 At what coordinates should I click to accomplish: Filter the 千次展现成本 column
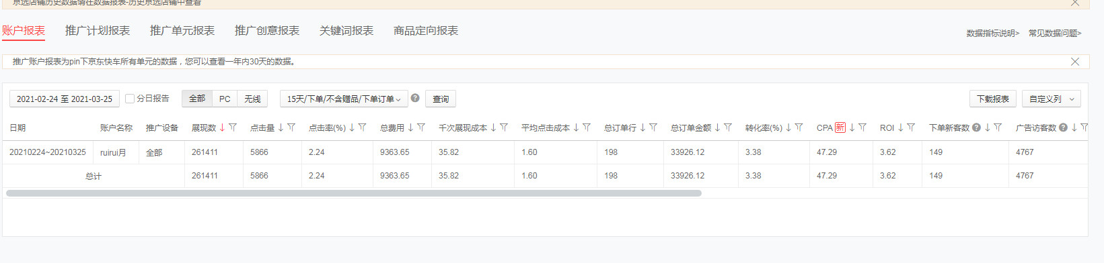click(504, 127)
